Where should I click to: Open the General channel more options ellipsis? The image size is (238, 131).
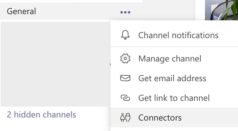(125, 12)
